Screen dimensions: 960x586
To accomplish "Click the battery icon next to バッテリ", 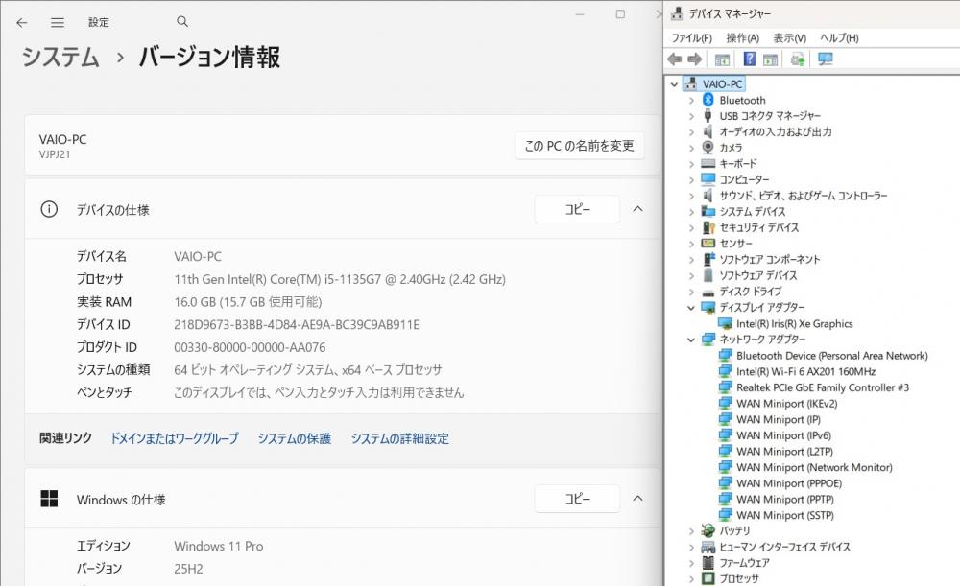I will 708,530.
